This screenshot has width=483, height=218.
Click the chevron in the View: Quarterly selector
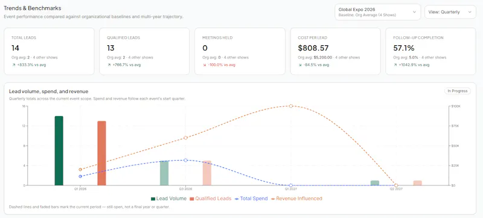[470, 12]
